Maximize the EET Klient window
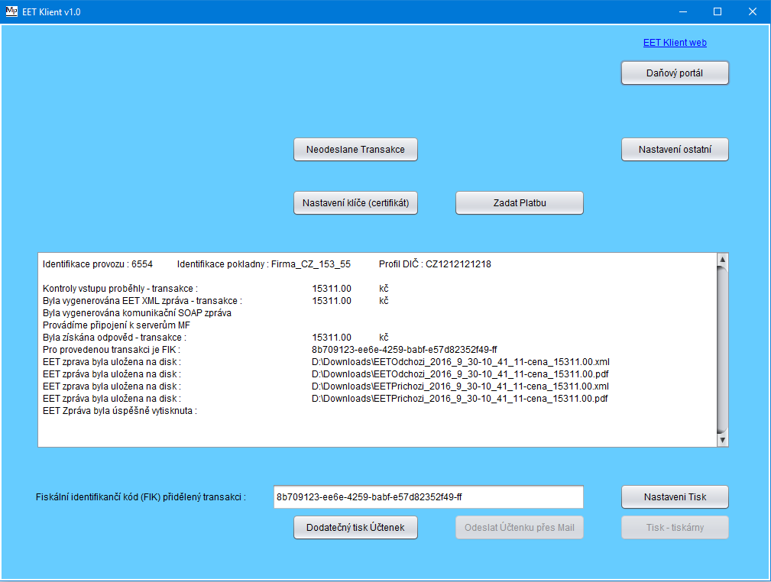This screenshot has width=771, height=582. click(718, 11)
